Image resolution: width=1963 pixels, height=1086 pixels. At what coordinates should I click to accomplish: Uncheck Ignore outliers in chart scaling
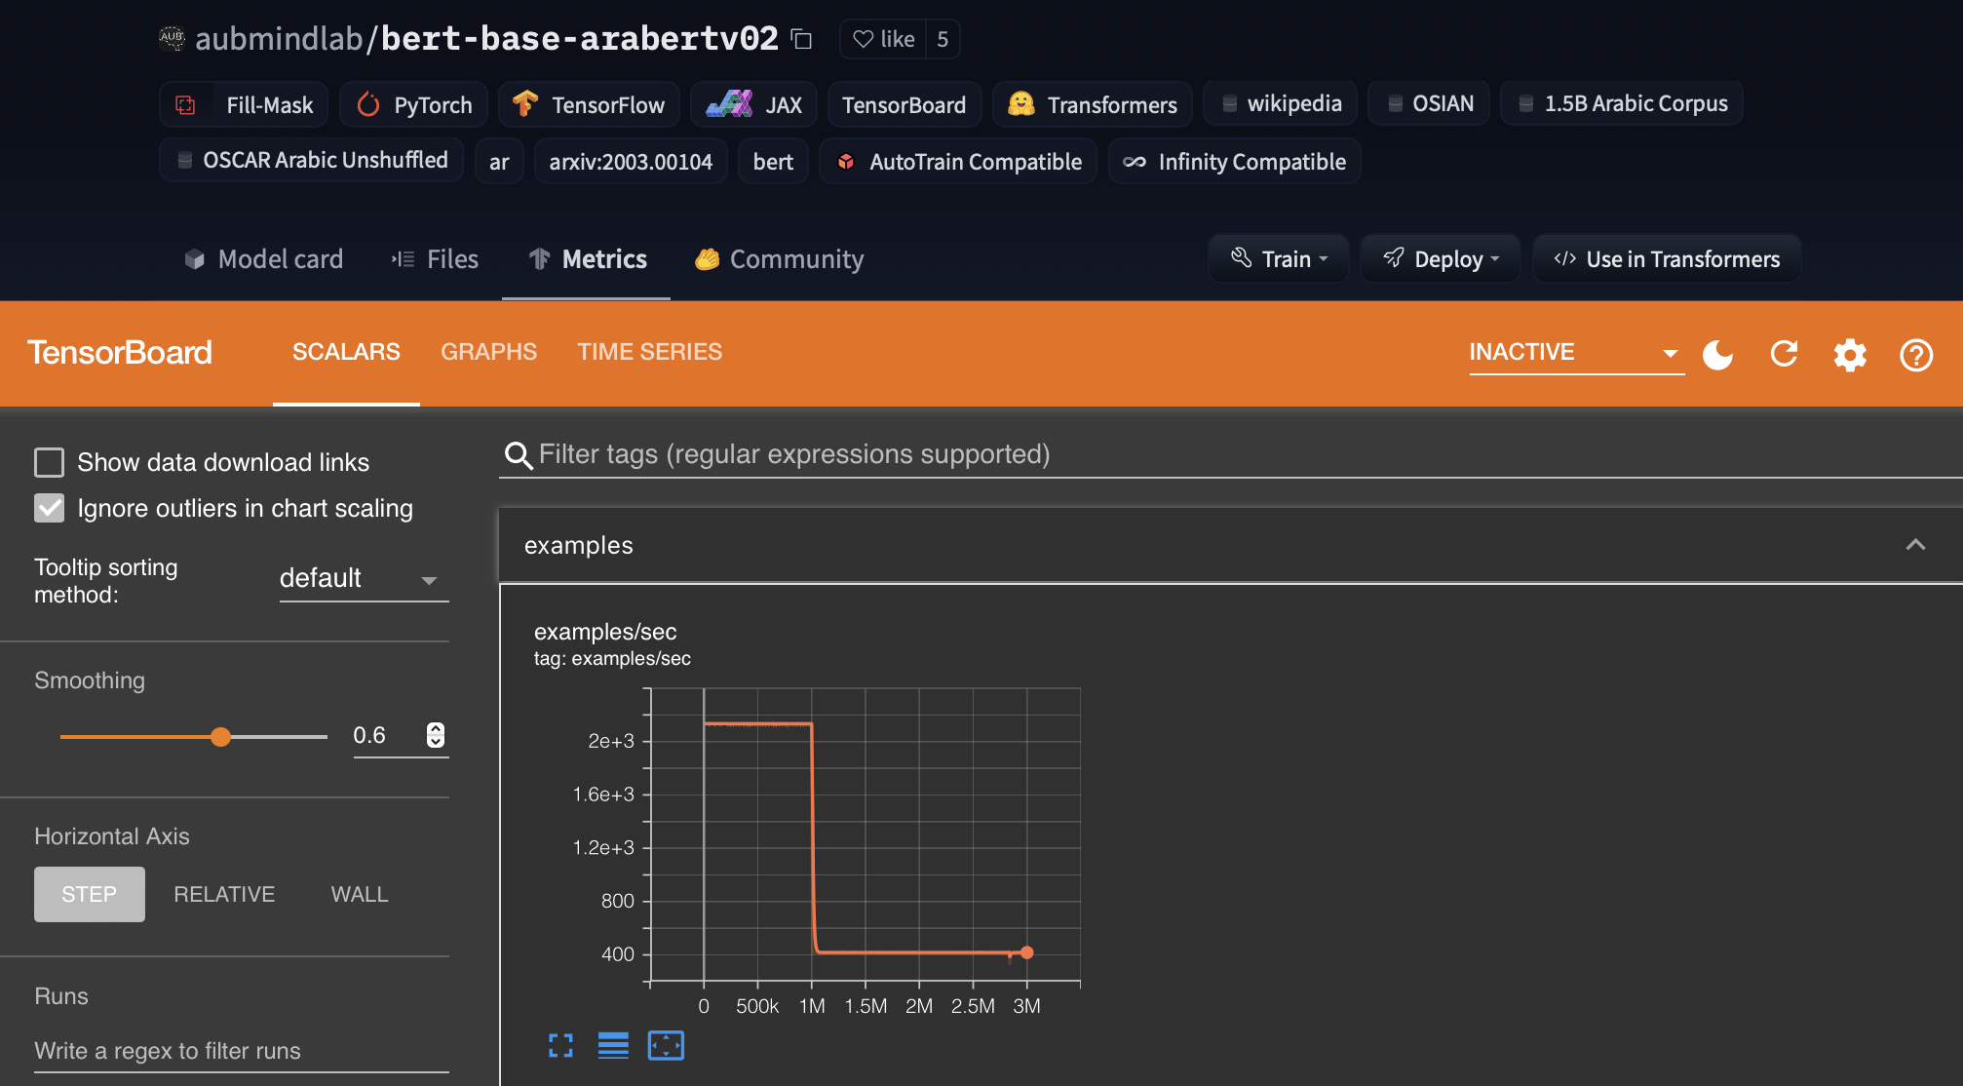click(x=50, y=508)
